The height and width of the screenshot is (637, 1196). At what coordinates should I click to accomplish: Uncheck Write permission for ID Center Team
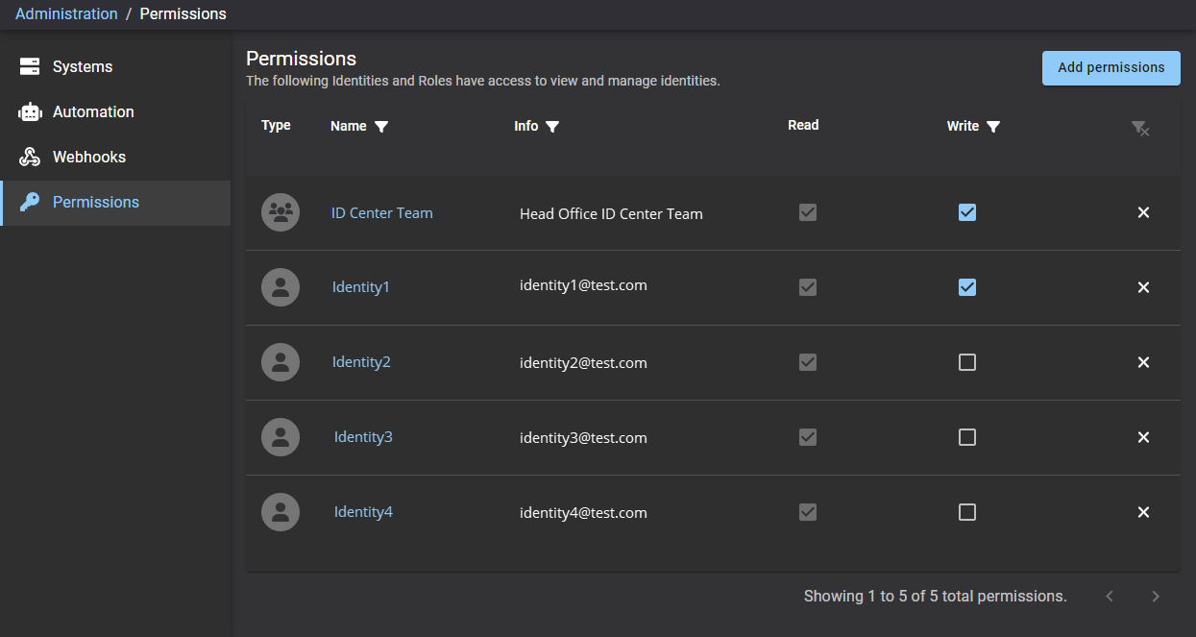pyautogui.click(x=967, y=212)
